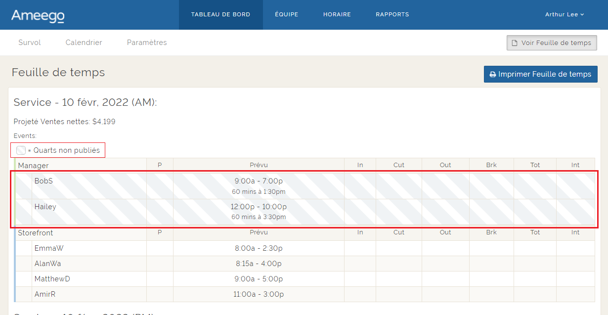Click the MatthewD employee row
The width and height of the screenshot is (608, 315).
[x=52, y=279]
